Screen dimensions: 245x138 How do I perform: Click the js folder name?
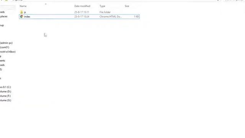click(x=25, y=12)
